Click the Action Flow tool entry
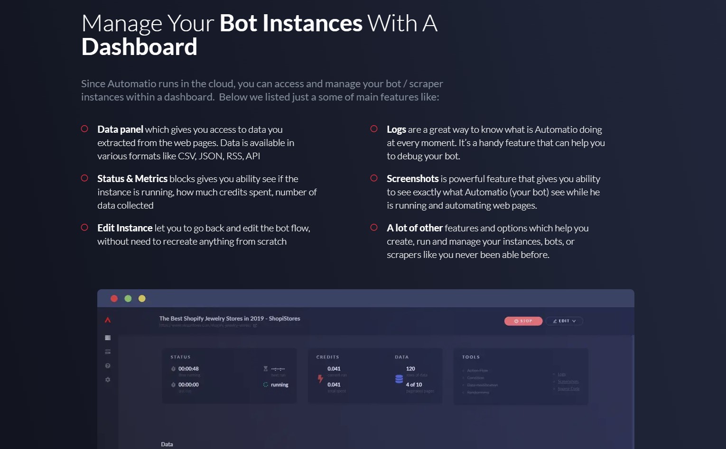The image size is (726, 449). coord(477,370)
